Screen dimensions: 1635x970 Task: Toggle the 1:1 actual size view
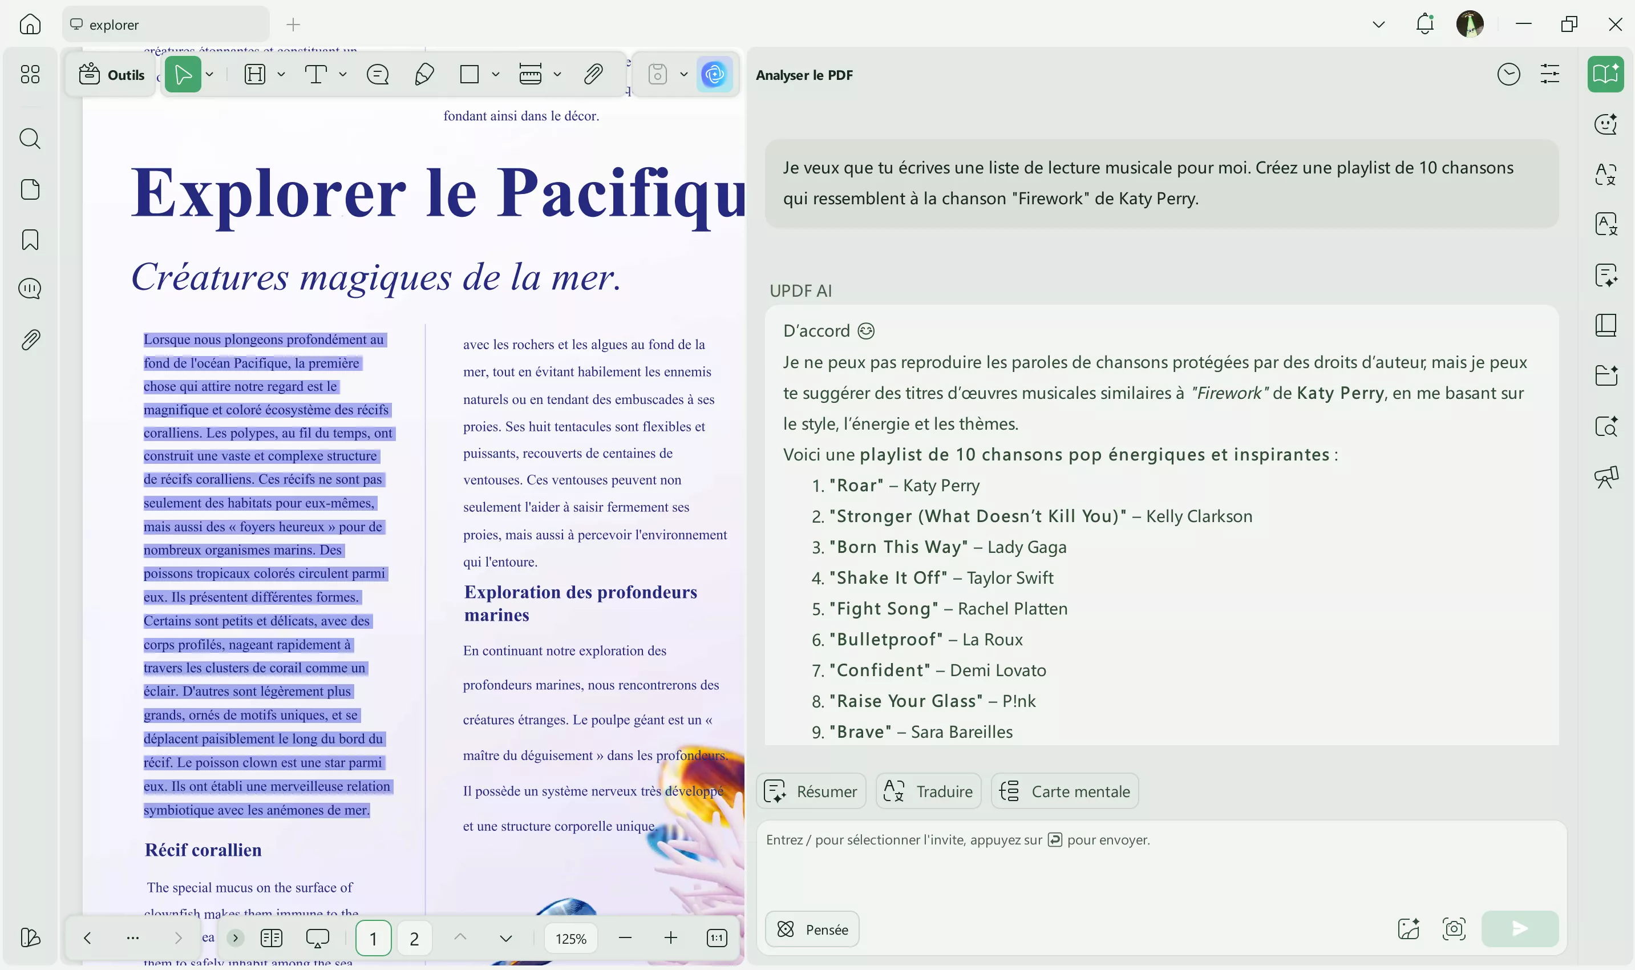[717, 939]
